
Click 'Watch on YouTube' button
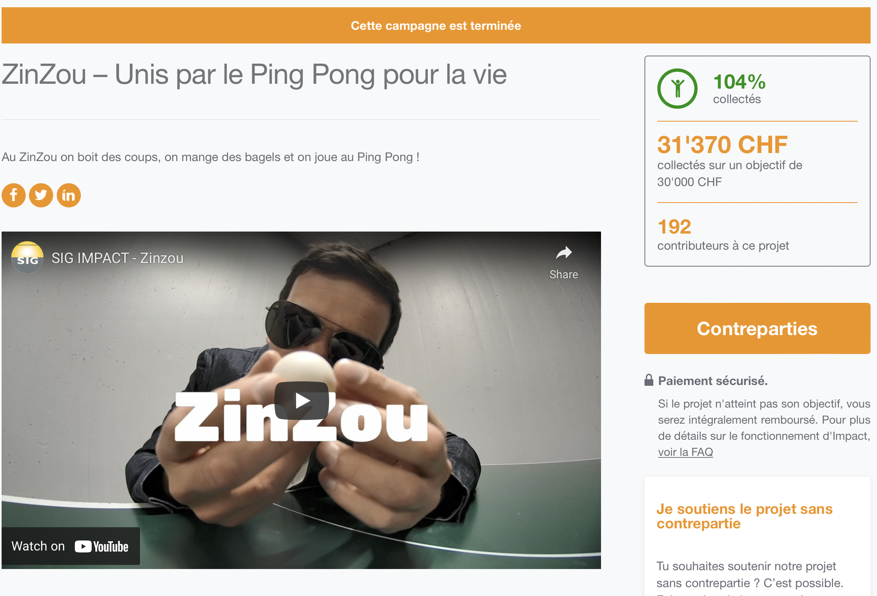pos(71,546)
